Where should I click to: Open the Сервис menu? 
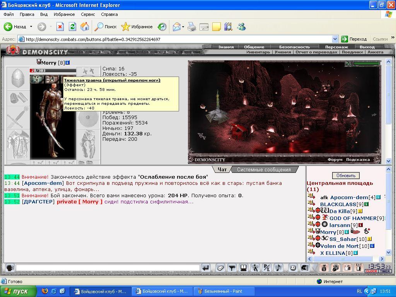pyautogui.click(x=88, y=14)
